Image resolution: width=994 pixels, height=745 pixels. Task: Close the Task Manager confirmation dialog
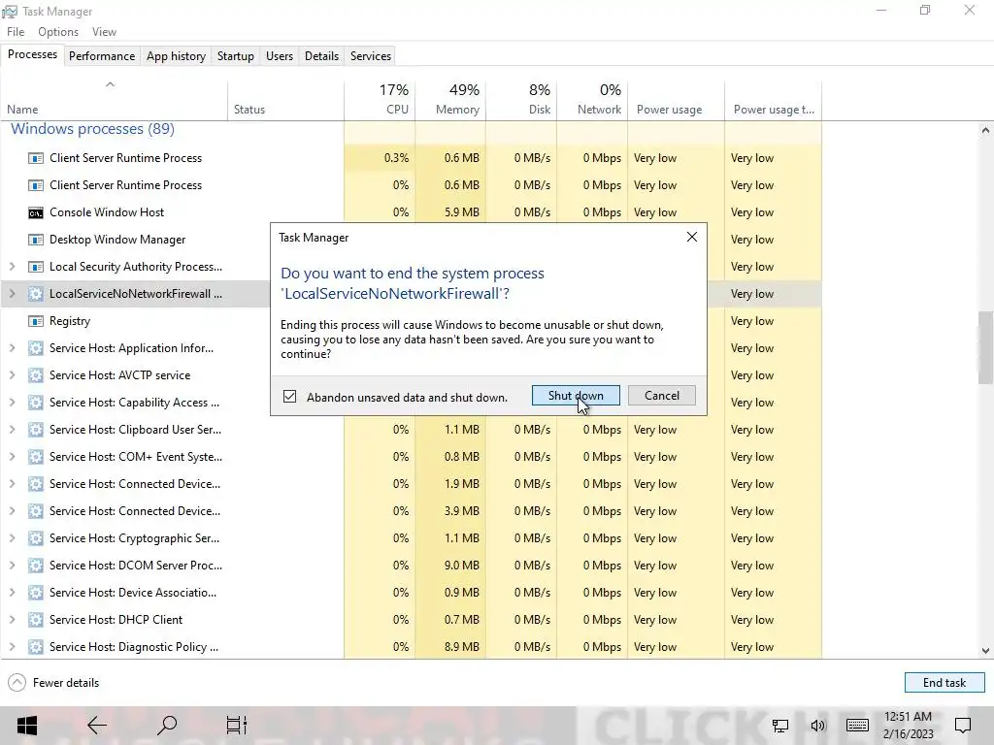(691, 237)
